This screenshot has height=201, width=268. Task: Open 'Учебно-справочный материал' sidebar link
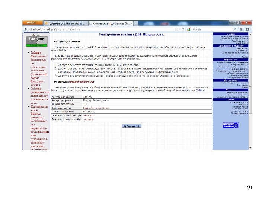point(232,63)
